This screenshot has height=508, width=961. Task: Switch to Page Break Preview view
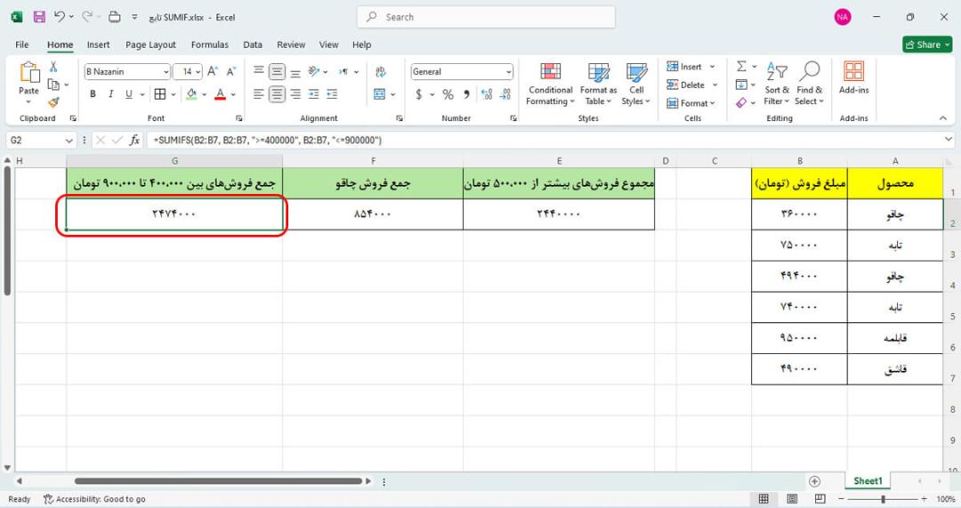tap(820, 499)
